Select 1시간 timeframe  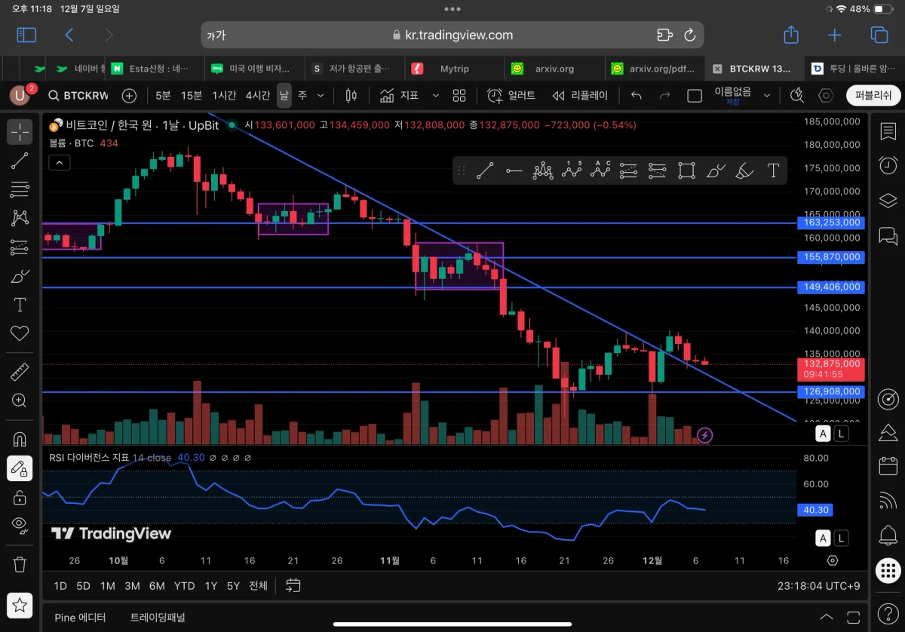point(224,95)
